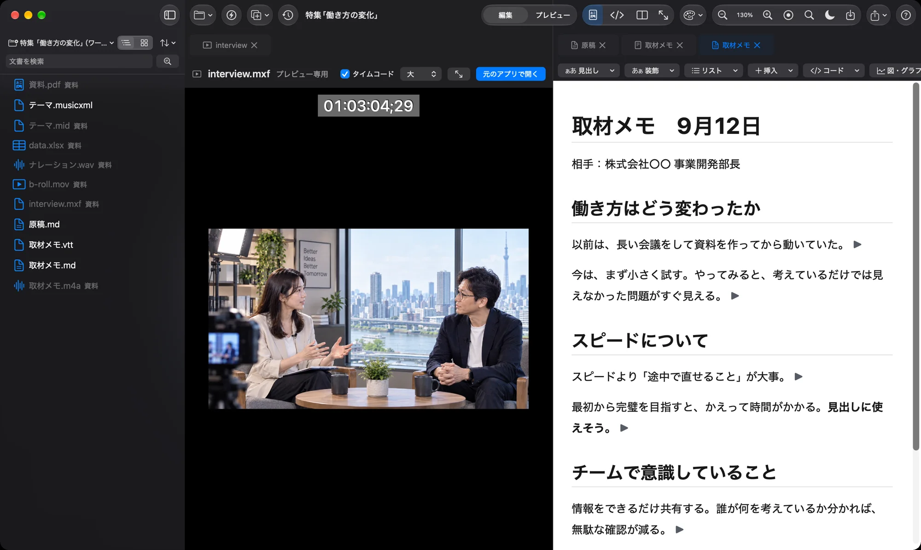Viewport: 921px width, 550px height.
Task: Click the zoom out magnifier icon
Action: pyautogui.click(x=723, y=15)
